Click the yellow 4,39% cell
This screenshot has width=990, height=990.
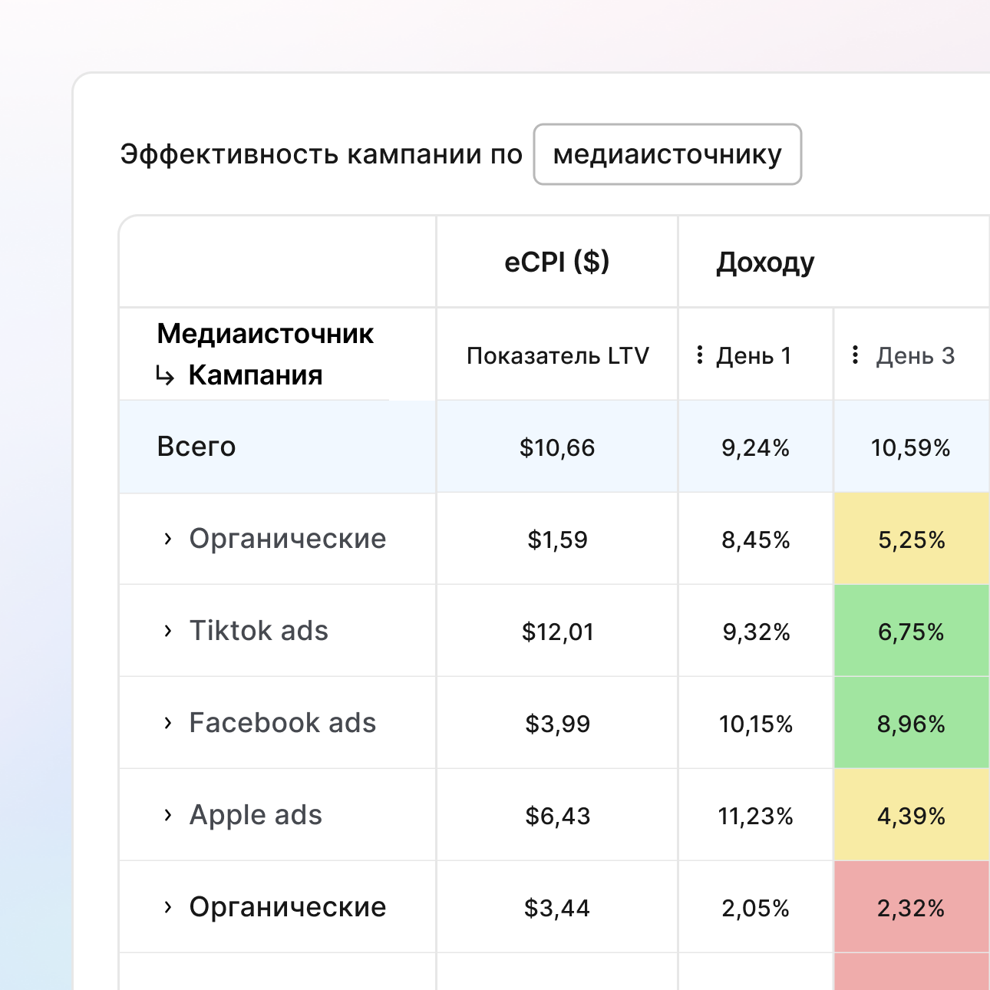911,816
